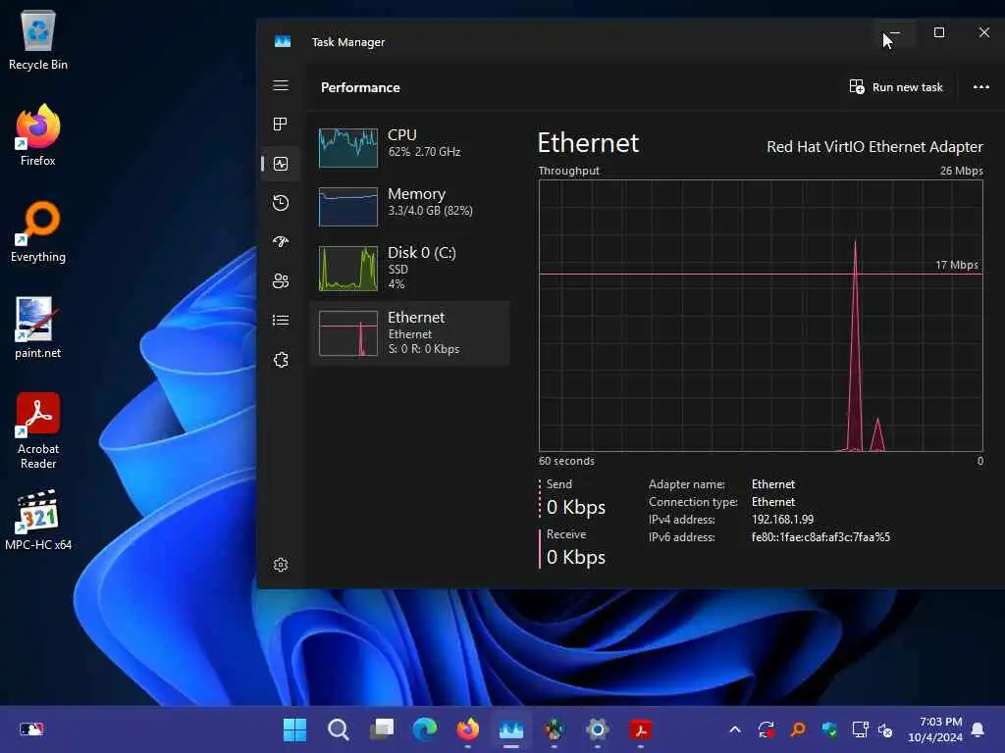Select the CPU performance item

coord(410,147)
